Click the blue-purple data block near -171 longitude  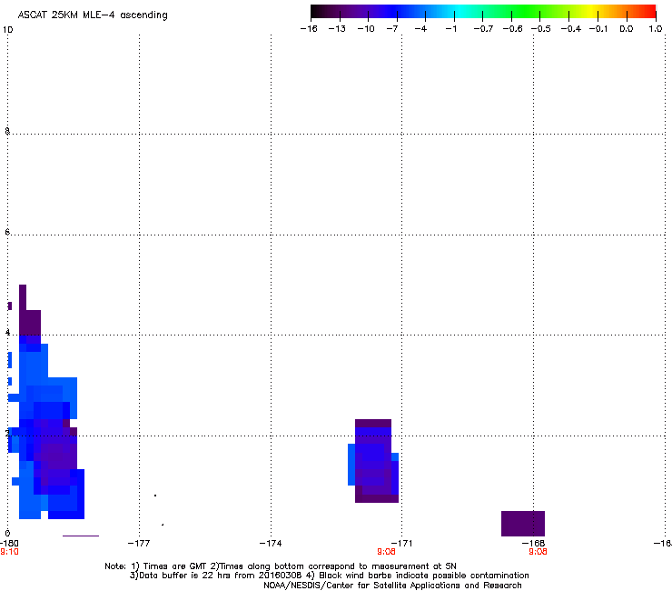click(373, 461)
